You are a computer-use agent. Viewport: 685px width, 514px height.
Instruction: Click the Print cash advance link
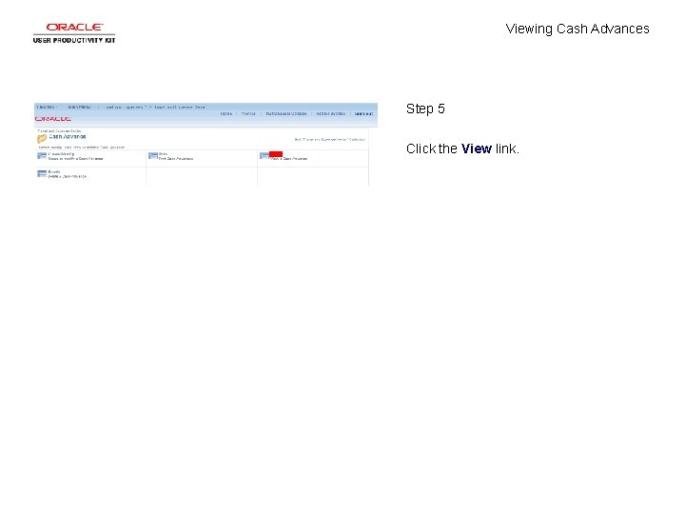tap(163, 154)
